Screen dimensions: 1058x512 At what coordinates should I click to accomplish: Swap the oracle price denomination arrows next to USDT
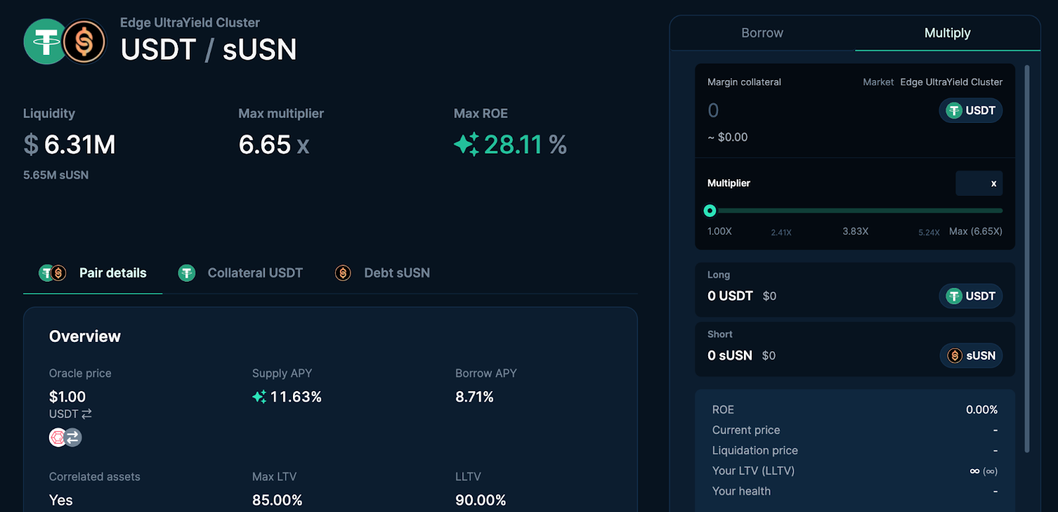coord(87,414)
